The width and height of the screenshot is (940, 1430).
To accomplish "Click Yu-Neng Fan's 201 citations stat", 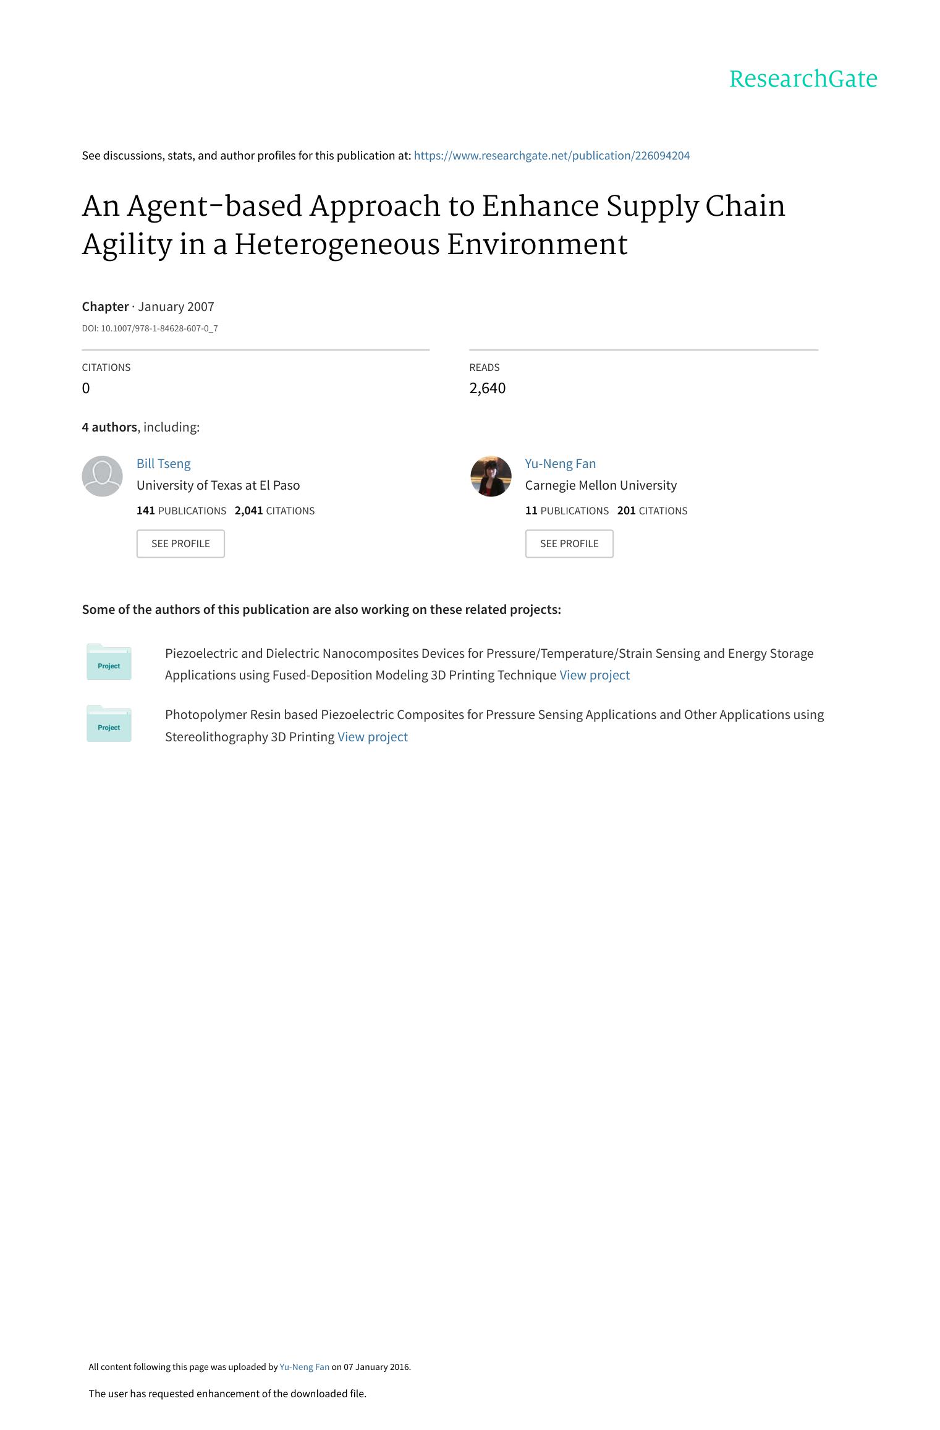I will pos(652,511).
